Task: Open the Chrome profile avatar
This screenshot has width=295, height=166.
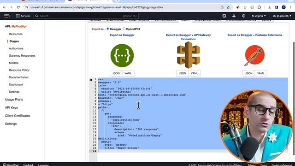Action: [x=284, y=7]
